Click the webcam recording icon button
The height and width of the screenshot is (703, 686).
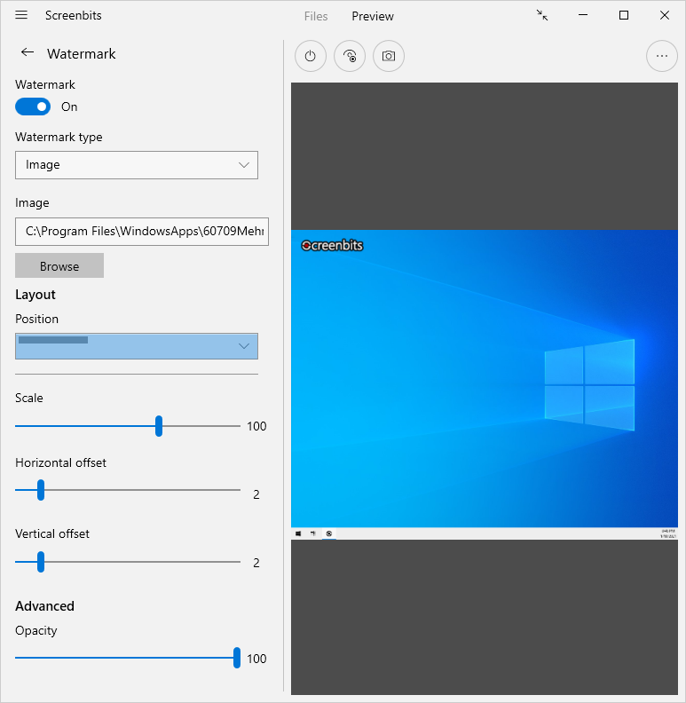click(x=350, y=56)
